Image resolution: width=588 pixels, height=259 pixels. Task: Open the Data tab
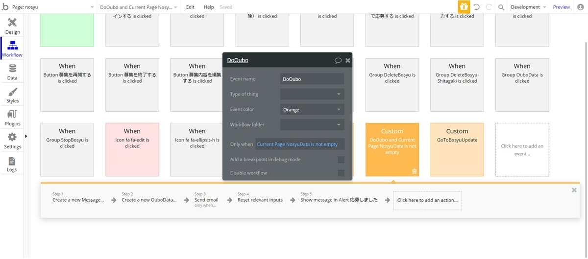(12, 72)
